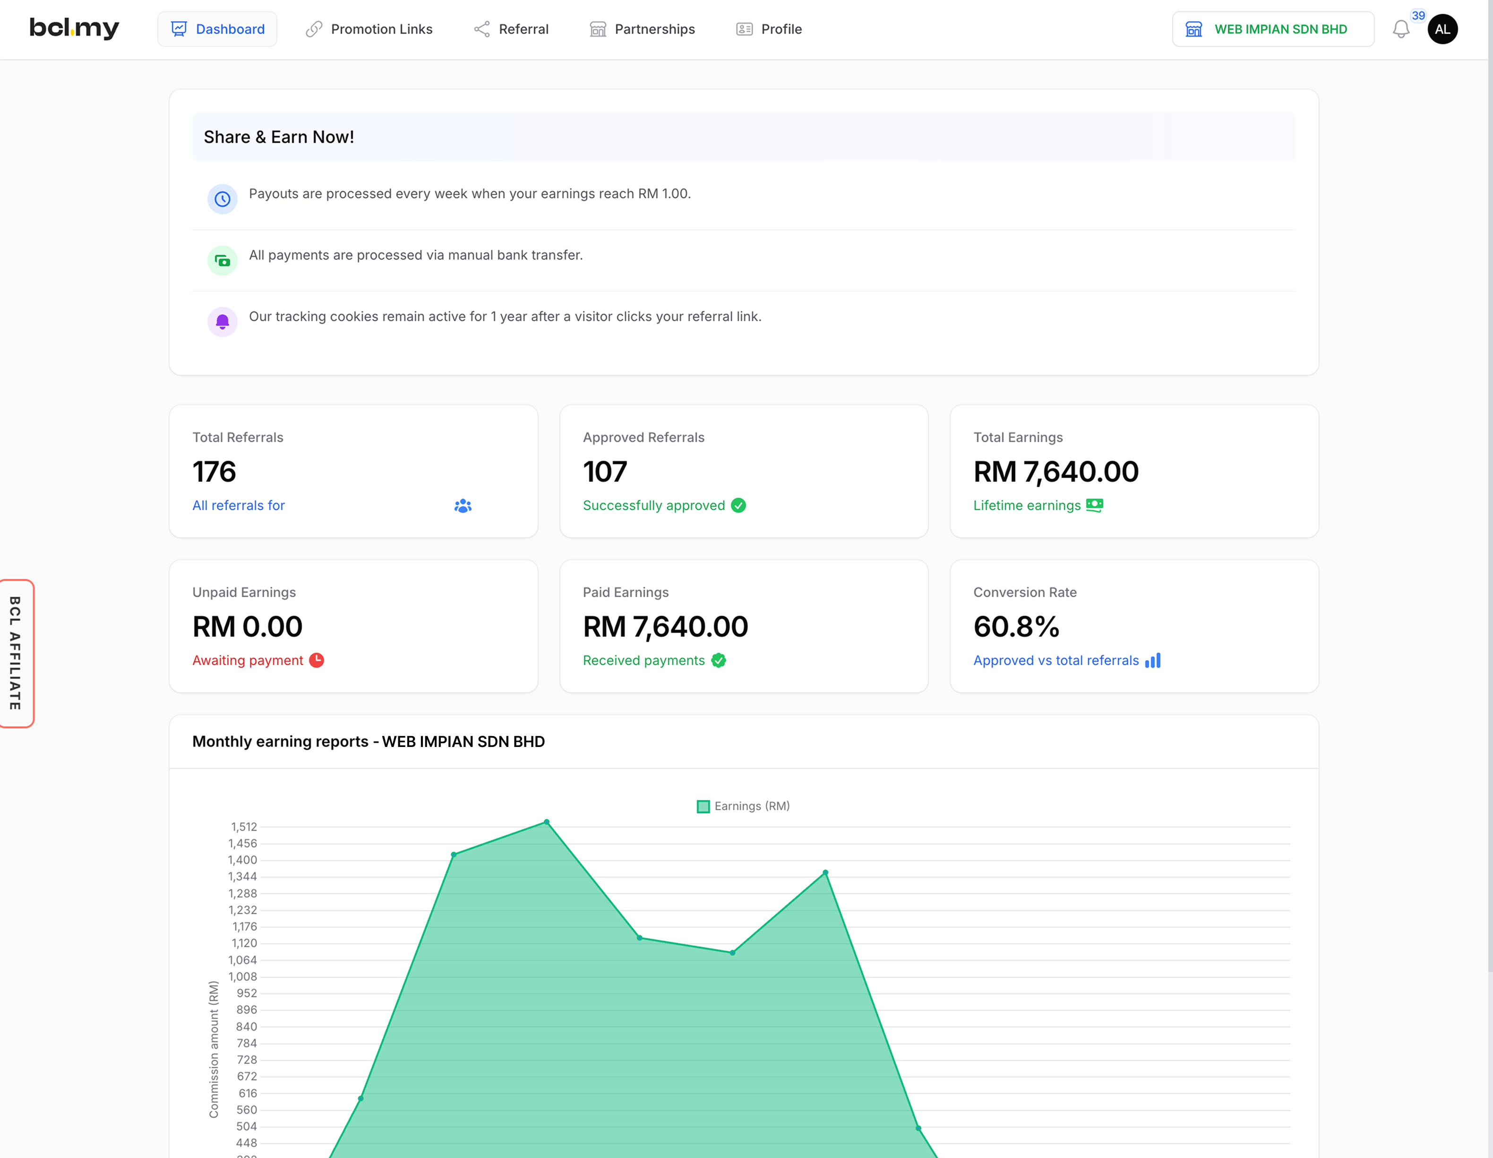Open the Dashboard tab
This screenshot has height=1158, width=1493.
pos(217,29)
